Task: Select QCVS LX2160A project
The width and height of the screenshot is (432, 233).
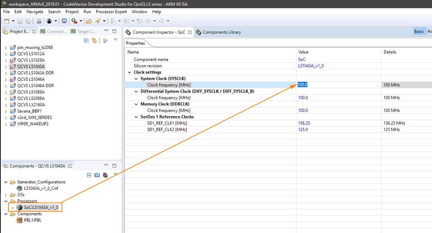Action: click(x=31, y=105)
